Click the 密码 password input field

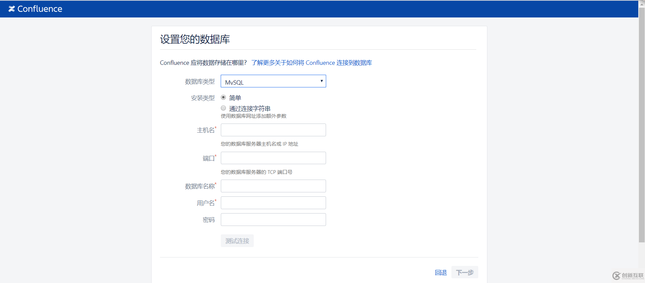click(273, 220)
